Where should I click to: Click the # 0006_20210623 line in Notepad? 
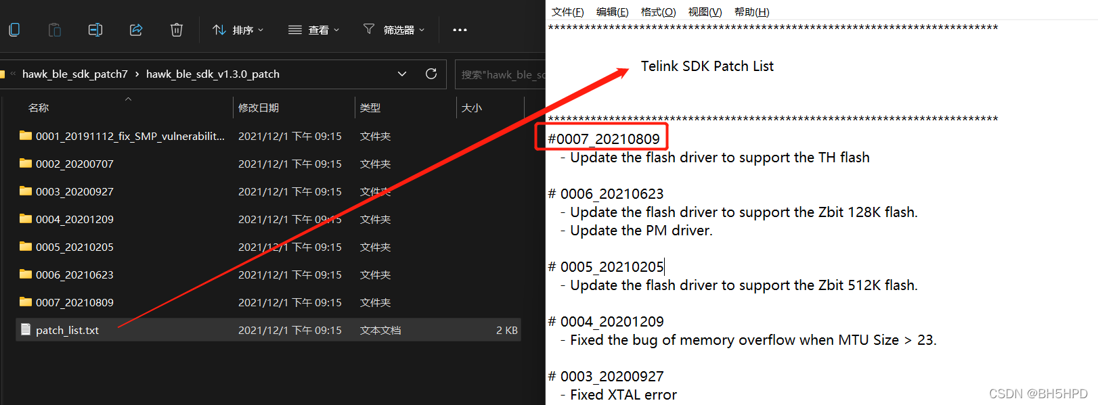pos(606,193)
